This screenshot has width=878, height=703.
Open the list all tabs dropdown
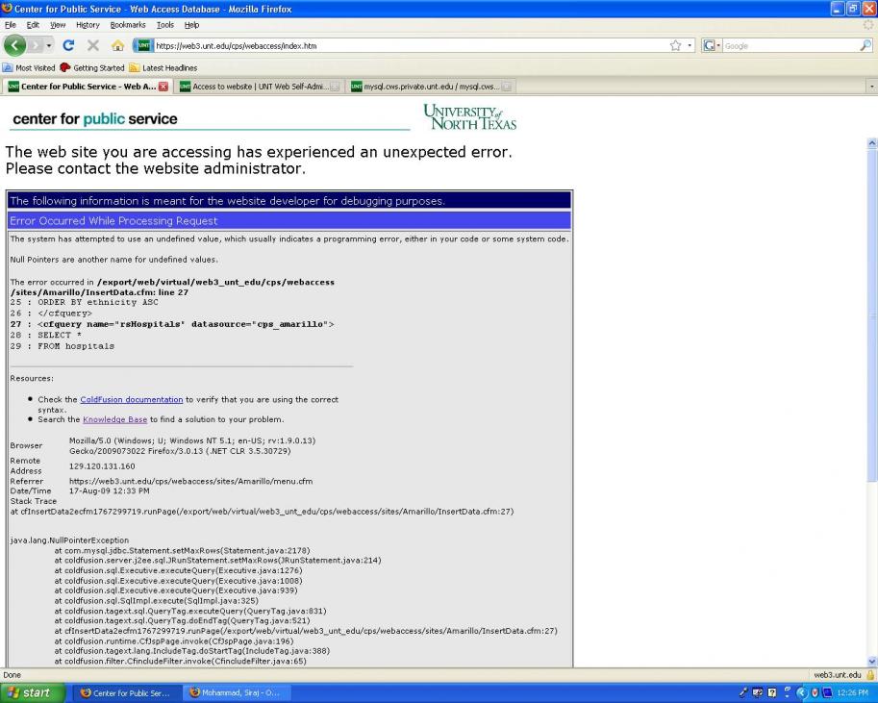(871, 87)
